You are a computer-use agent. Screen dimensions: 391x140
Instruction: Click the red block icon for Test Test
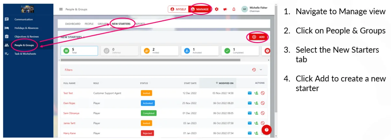click(x=263, y=93)
